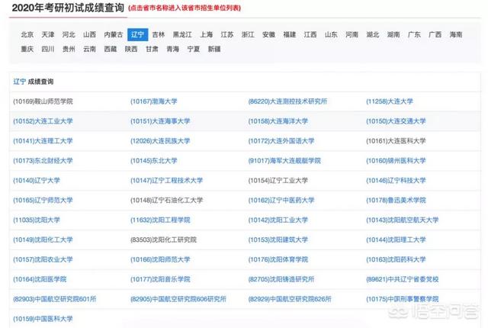Click (10146)辽宁科技大学 link
Screen dimensions: 488x328
(396, 181)
